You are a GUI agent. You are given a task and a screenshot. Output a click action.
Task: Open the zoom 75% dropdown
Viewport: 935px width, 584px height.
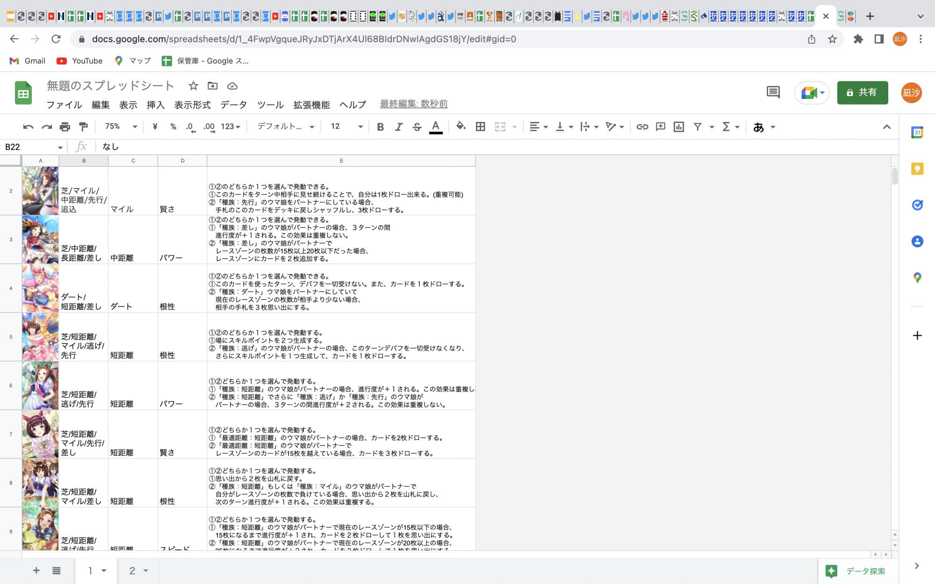pyautogui.click(x=121, y=127)
